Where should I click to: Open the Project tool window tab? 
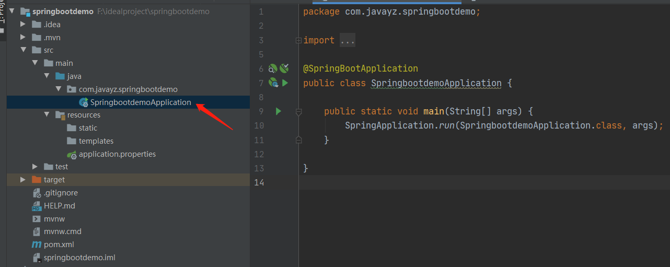[2, 16]
